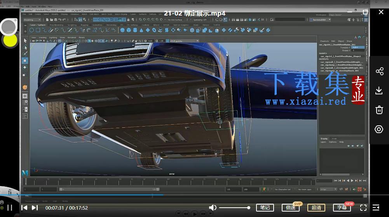Toggle Maya sound icon by range slider

354,189
